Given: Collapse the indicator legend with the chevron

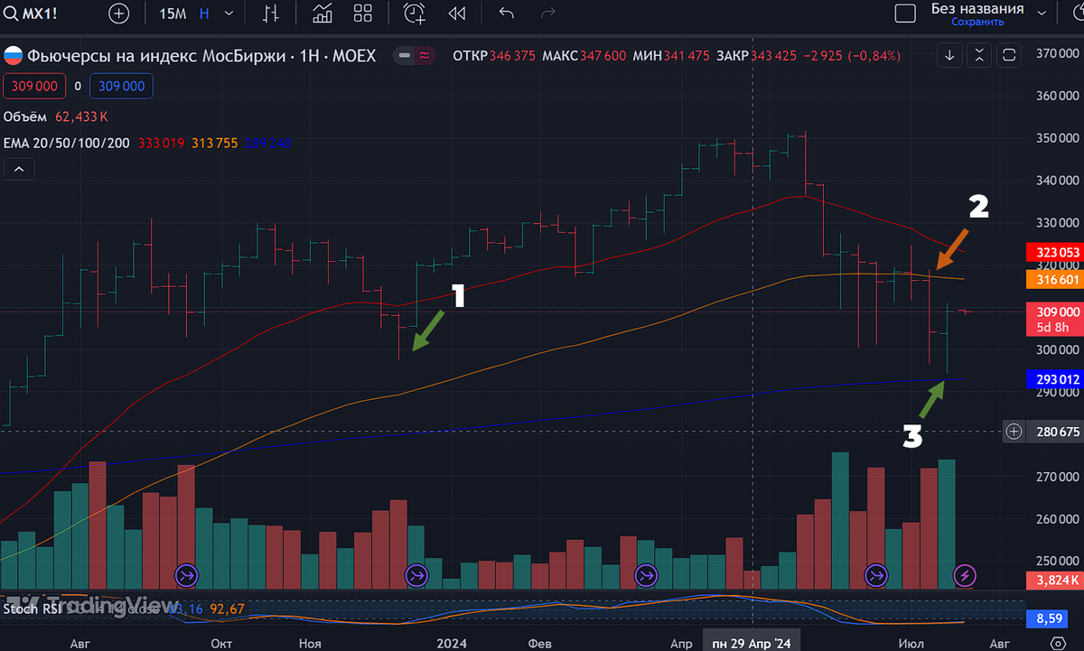Looking at the screenshot, I should pos(19,169).
